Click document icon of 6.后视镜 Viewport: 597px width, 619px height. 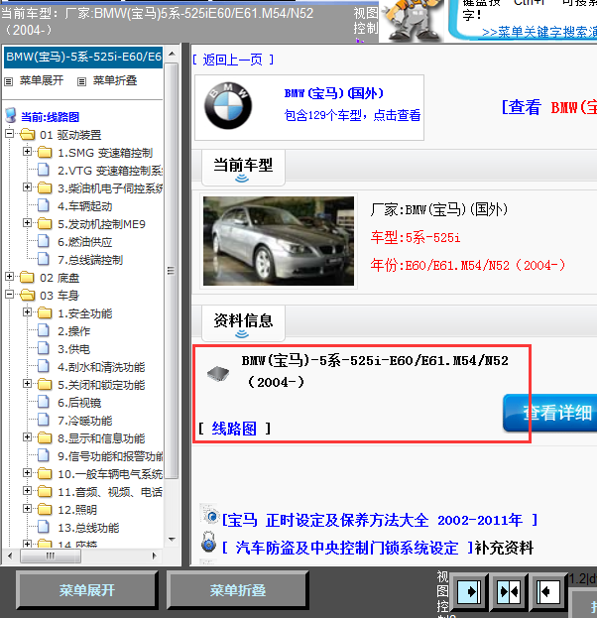pyautogui.click(x=44, y=403)
